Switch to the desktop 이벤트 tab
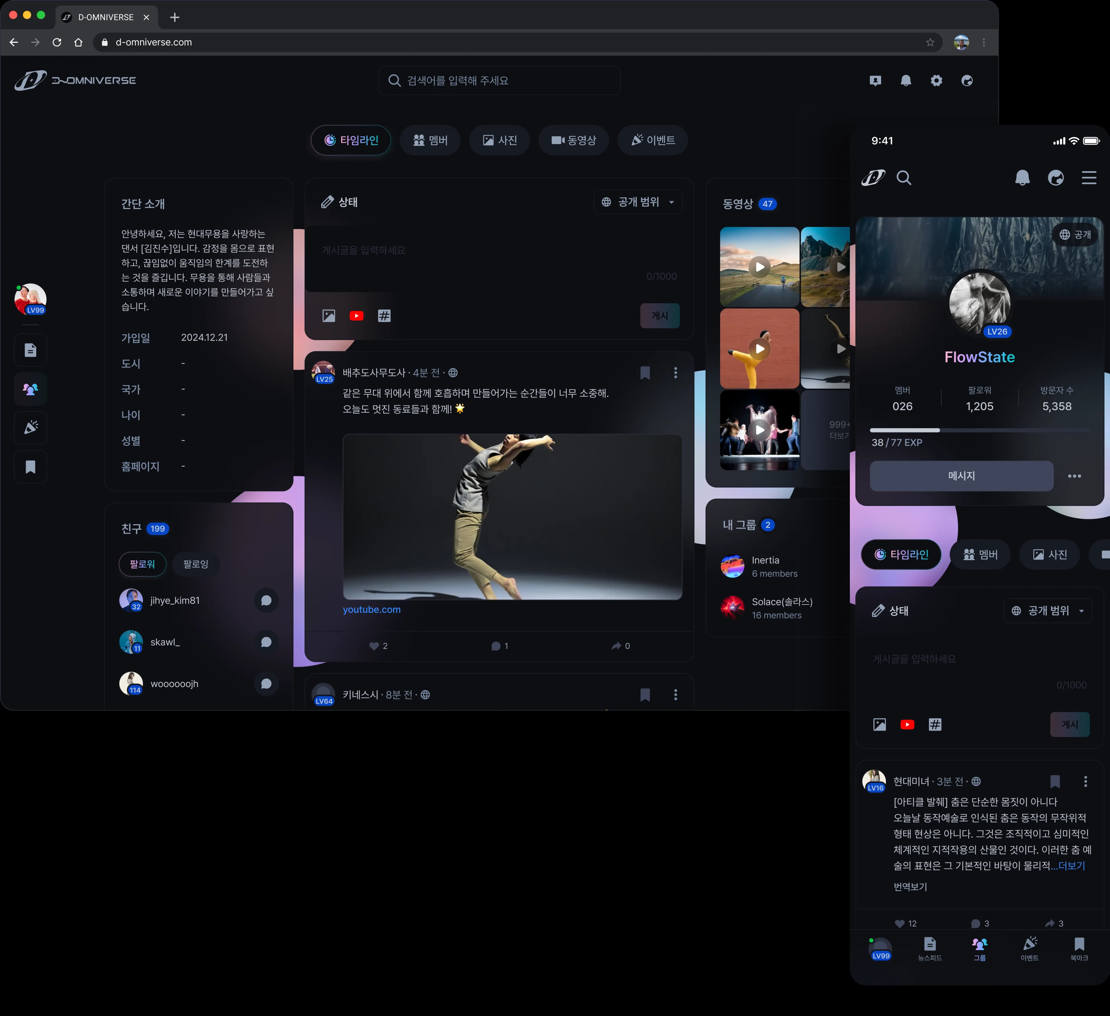Viewport: 1110px width, 1016px height. click(x=652, y=141)
